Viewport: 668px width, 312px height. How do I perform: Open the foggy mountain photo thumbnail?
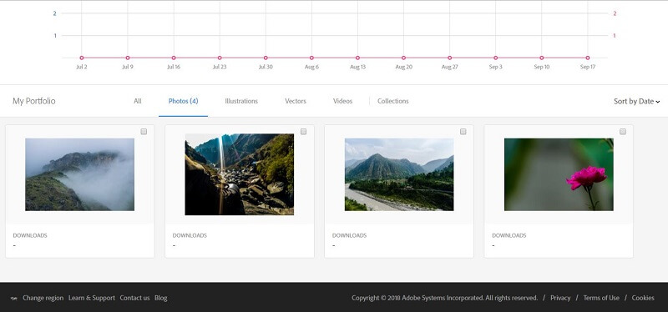(79, 174)
